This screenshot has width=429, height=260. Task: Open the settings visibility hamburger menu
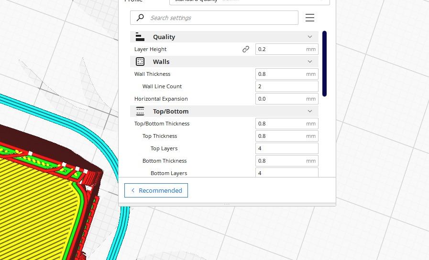click(310, 18)
